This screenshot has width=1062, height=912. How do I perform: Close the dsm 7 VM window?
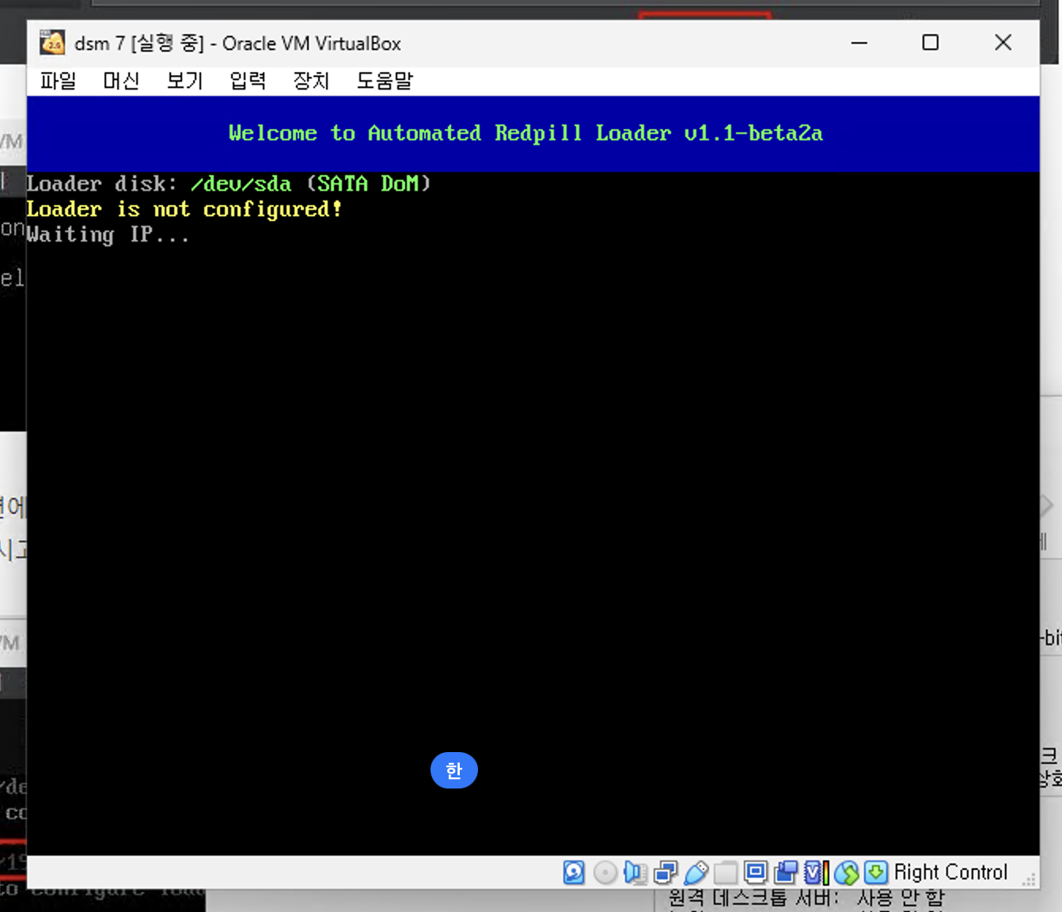(1003, 43)
